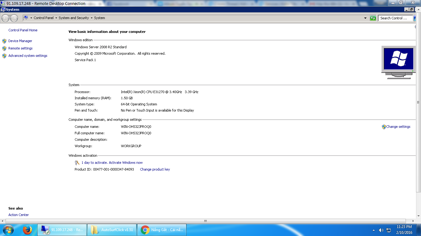Viewport: 421px width, 236px height.
Task: Select the System breadcrumb in address bar
Action: tap(100, 18)
